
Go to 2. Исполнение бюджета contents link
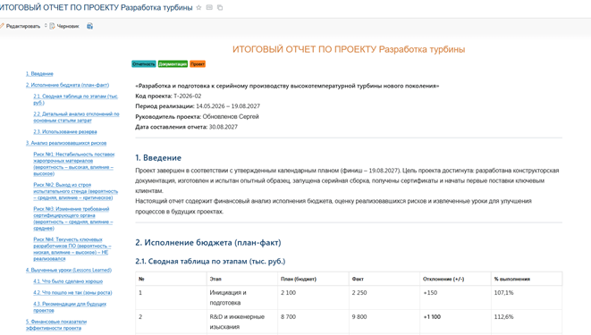click(67, 85)
